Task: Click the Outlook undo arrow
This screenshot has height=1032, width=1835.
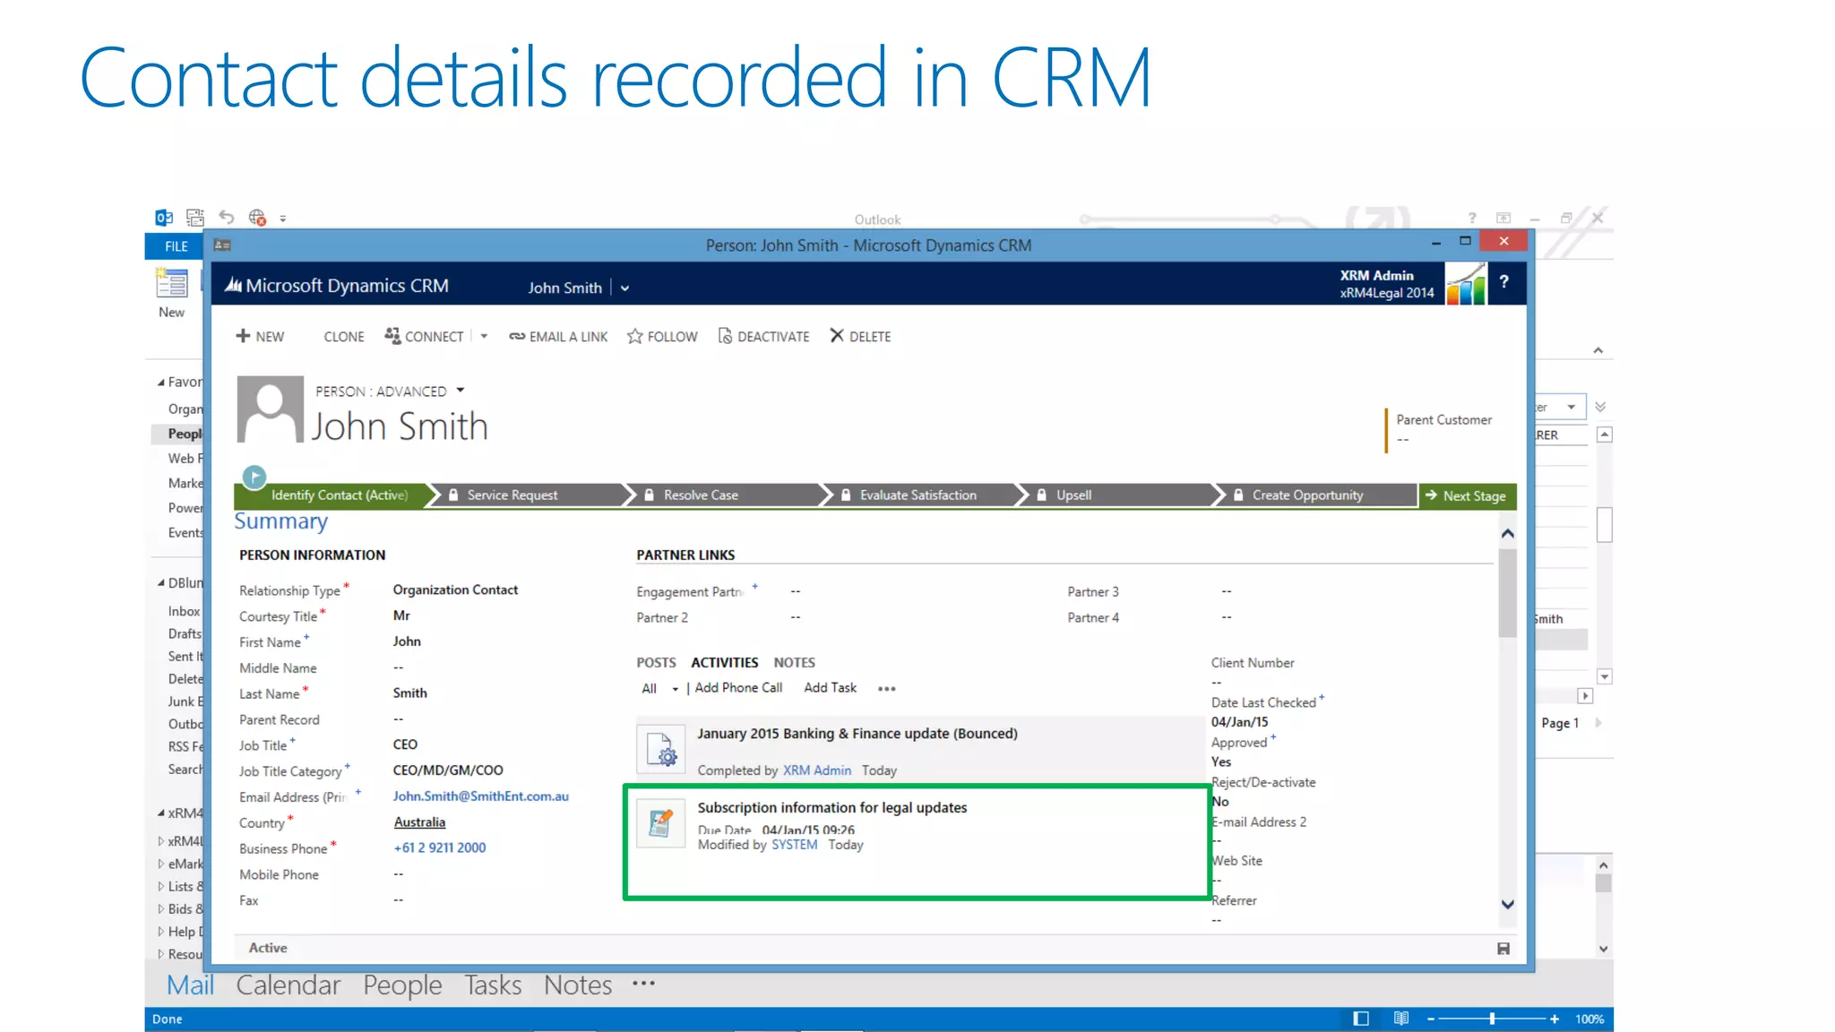Action: click(227, 218)
